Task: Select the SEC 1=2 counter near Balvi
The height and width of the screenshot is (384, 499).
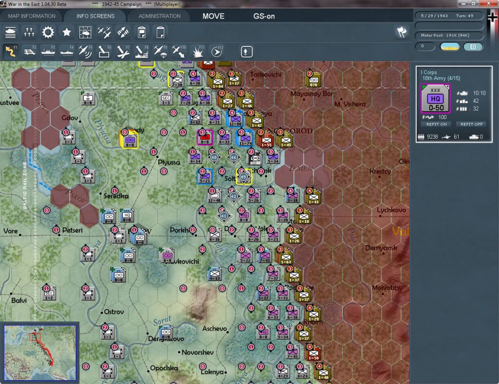Action: (49, 294)
